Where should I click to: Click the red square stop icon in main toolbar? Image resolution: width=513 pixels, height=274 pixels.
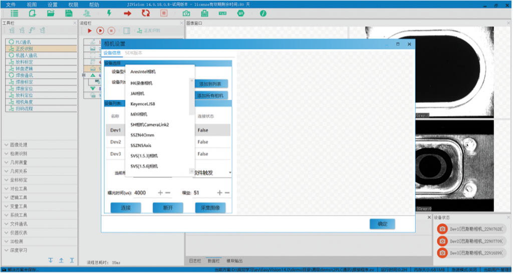164,13
